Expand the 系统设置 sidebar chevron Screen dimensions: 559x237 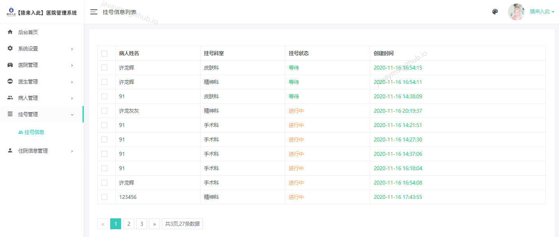(72, 49)
